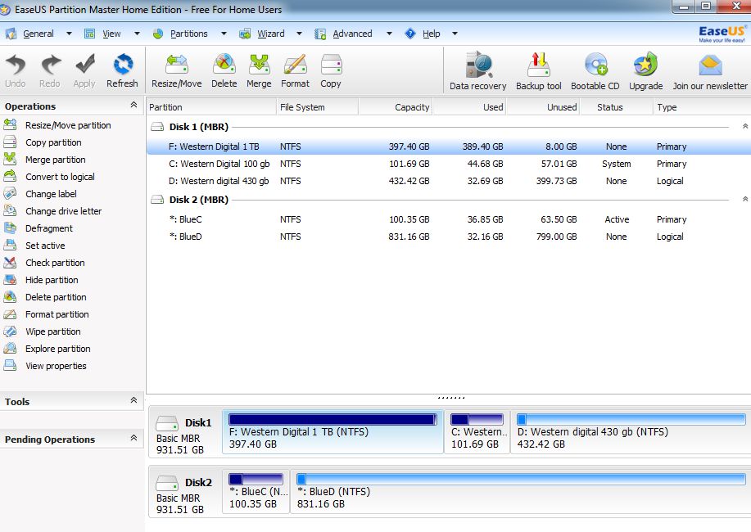
Task: Collapse the Operations panel
Action: [x=133, y=105]
